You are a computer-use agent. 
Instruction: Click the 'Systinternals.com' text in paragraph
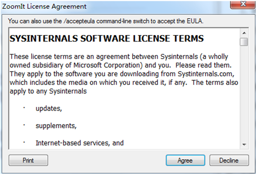(x=206, y=74)
